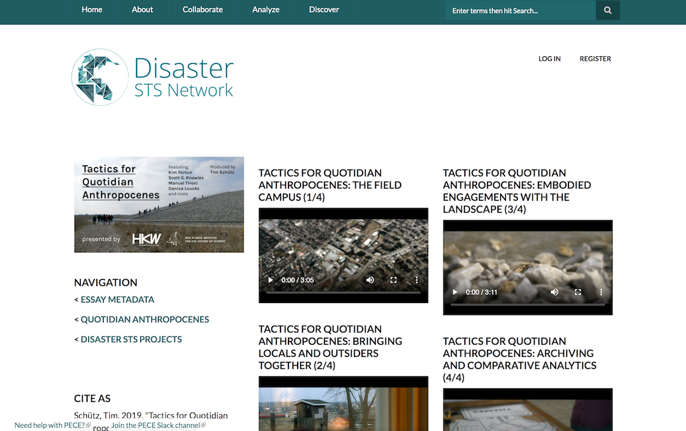
Task: Open three-dot menu on Embodied Engagements video
Action: point(601,292)
